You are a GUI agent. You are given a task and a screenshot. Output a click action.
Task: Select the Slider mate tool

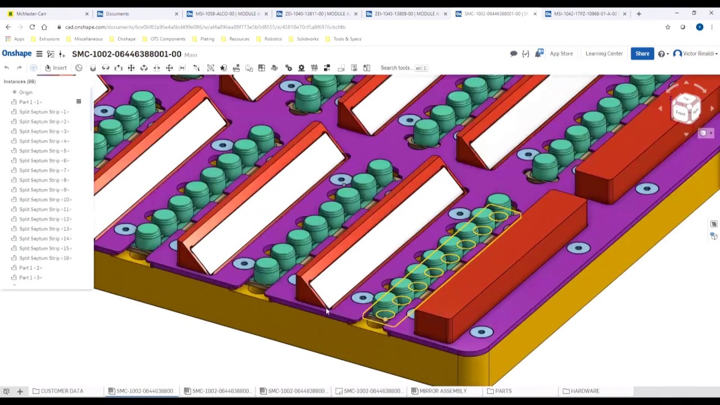pos(119,68)
